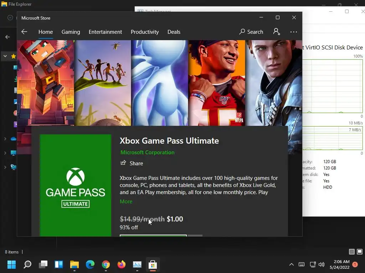Open Minecraft Dungeons banner thumbnail
The height and width of the screenshot is (273, 365).
[46, 83]
